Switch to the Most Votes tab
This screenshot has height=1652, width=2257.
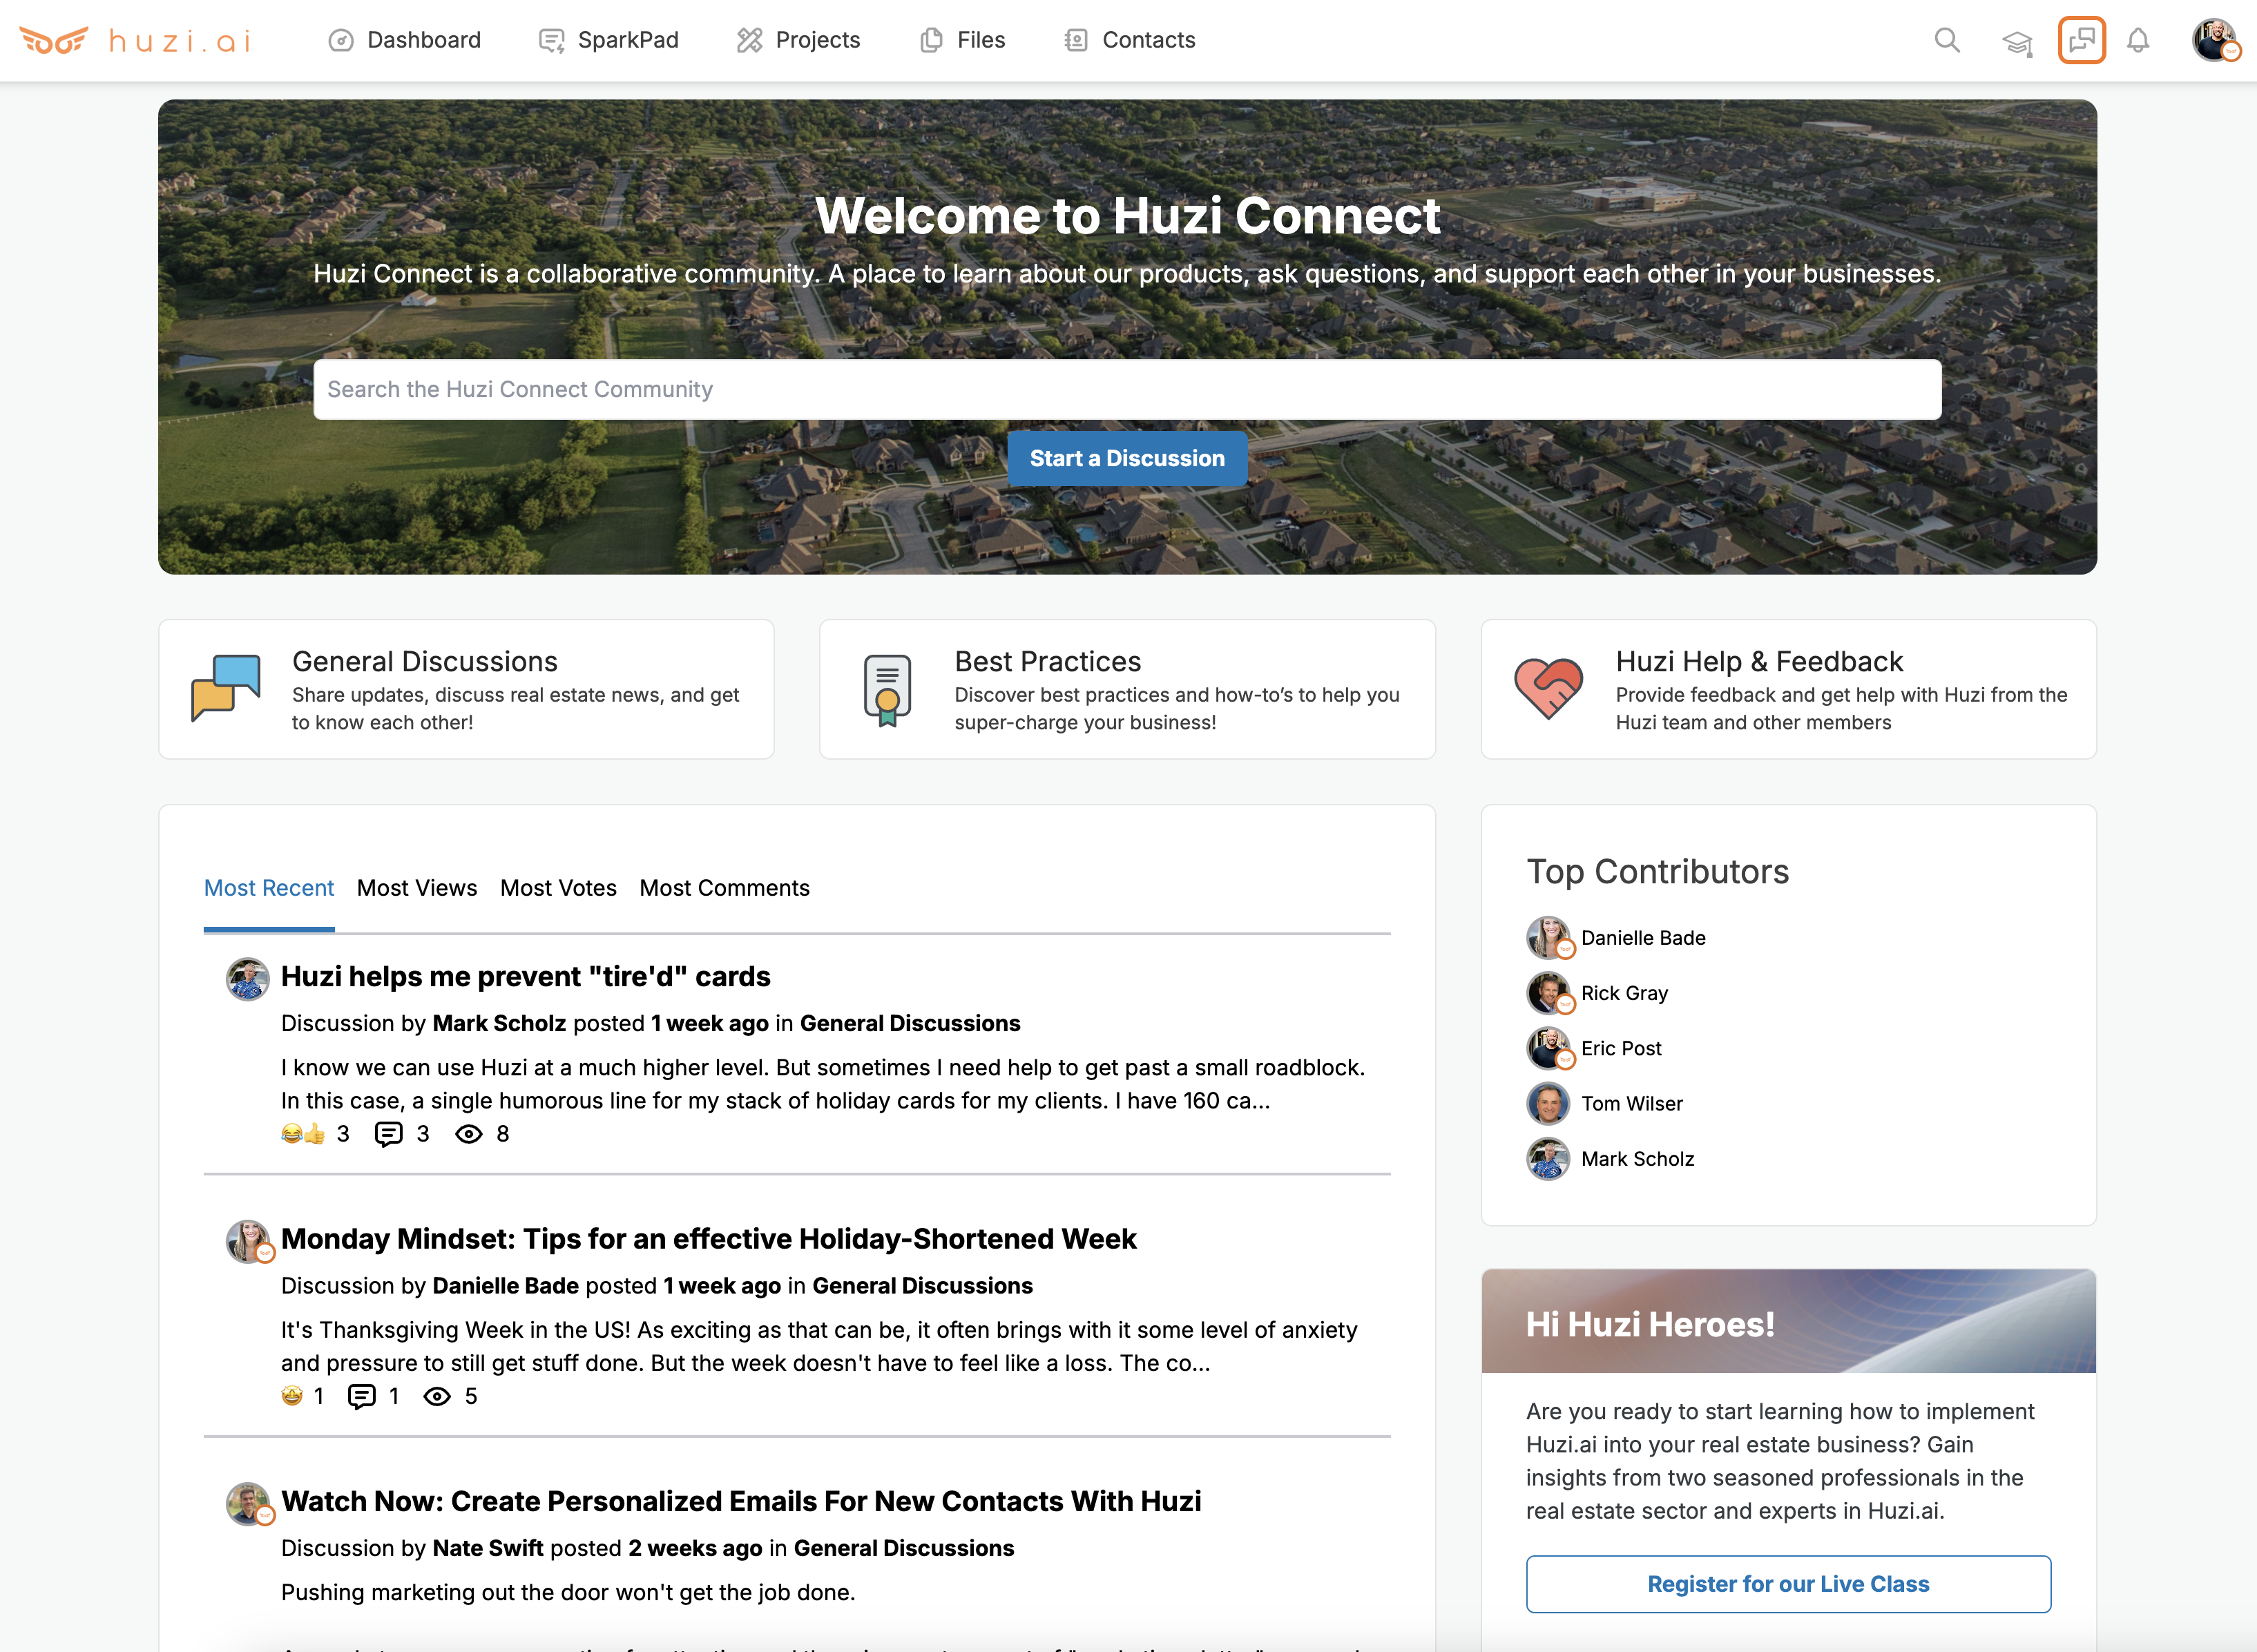(558, 888)
